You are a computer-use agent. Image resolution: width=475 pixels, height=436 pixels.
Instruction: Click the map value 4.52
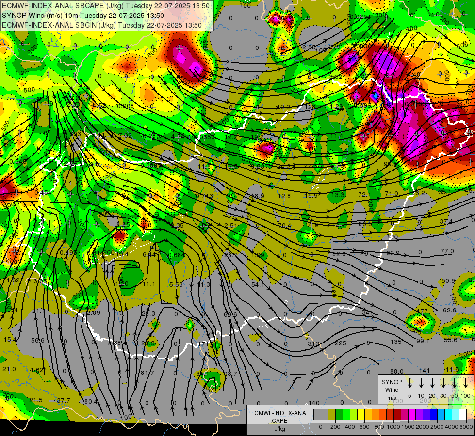coord(99,105)
